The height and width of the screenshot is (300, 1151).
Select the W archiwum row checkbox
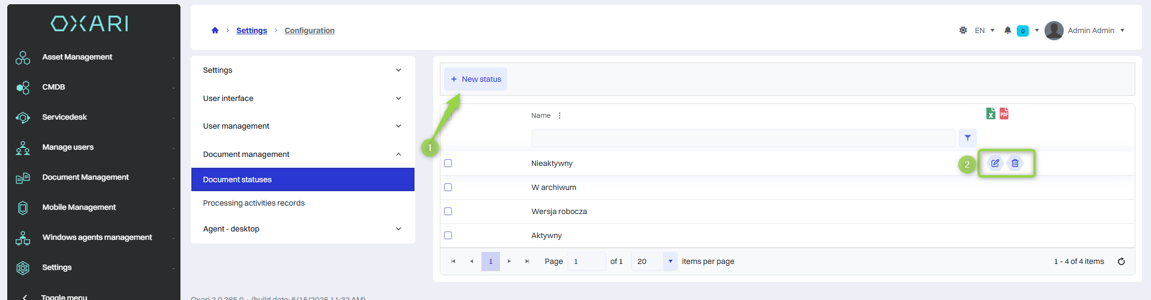[x=448, y=188]
